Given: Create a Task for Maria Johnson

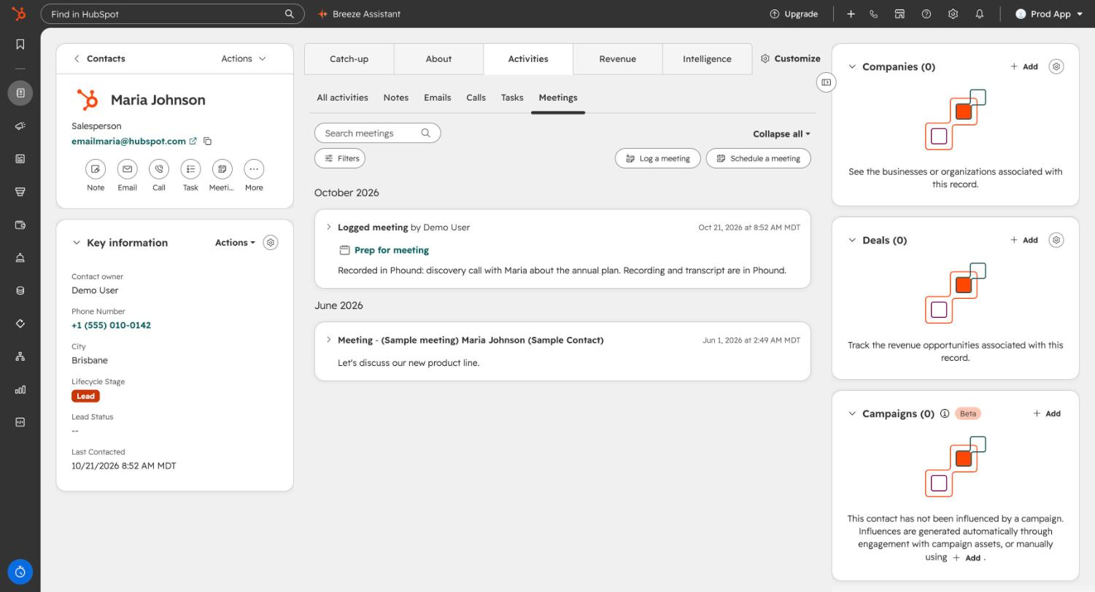Looking at the screenshot, I should (190, 169).
